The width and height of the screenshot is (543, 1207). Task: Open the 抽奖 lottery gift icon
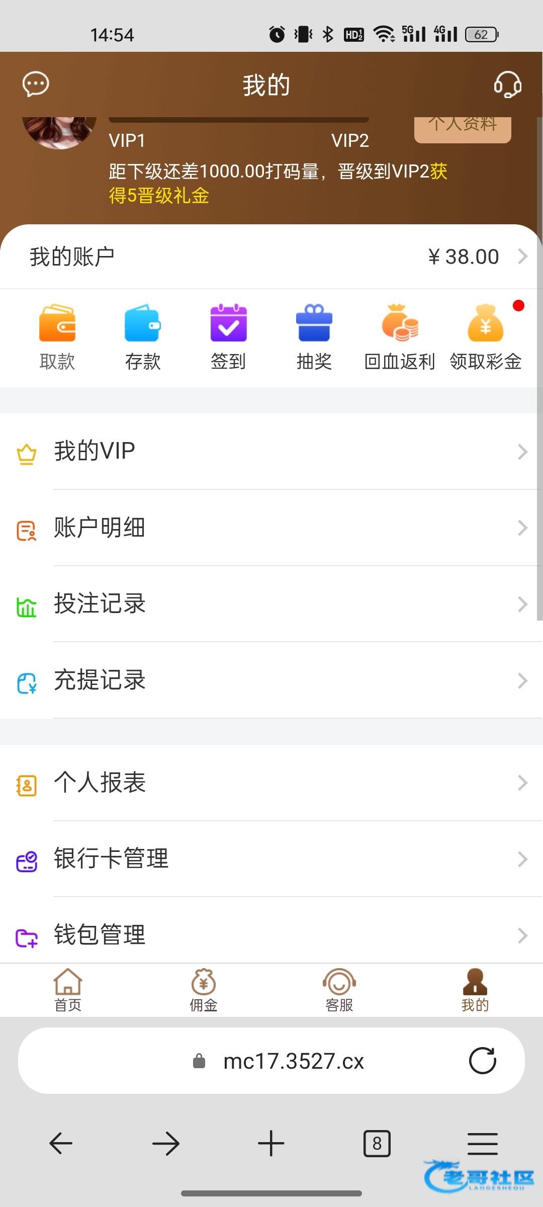(x=314, y=324)
